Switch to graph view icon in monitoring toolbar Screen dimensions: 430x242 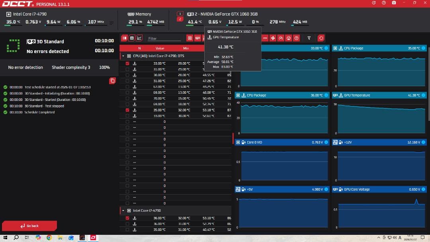pyautogui.click(x=139, y=38)
